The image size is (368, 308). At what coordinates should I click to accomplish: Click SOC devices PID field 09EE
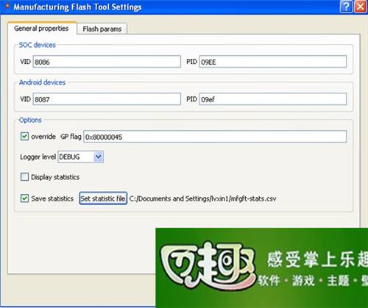[x=273, y=62]
